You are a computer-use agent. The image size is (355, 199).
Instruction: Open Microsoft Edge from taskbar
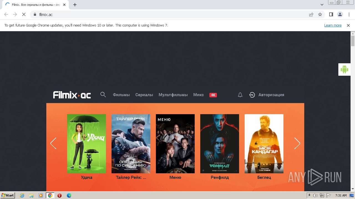69,195
